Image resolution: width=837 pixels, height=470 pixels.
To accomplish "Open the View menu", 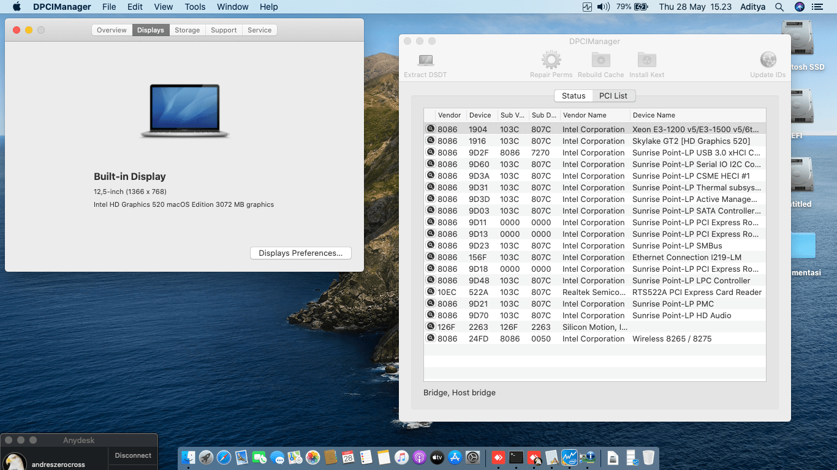I will 164,7.
